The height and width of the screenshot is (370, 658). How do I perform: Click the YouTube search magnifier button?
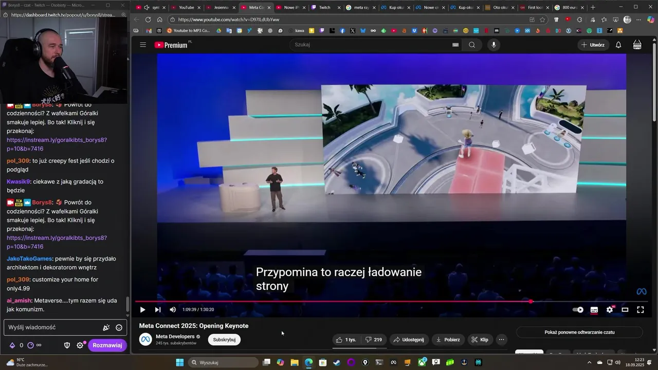point(472,45)
